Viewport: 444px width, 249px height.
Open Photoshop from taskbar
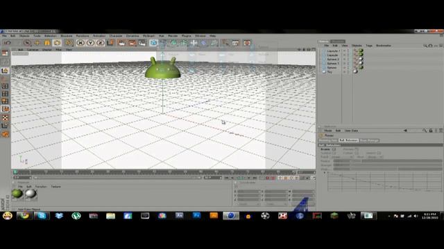click(196, 216)
